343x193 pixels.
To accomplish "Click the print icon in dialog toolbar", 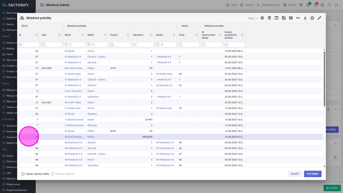I will (x=312, y=18).
